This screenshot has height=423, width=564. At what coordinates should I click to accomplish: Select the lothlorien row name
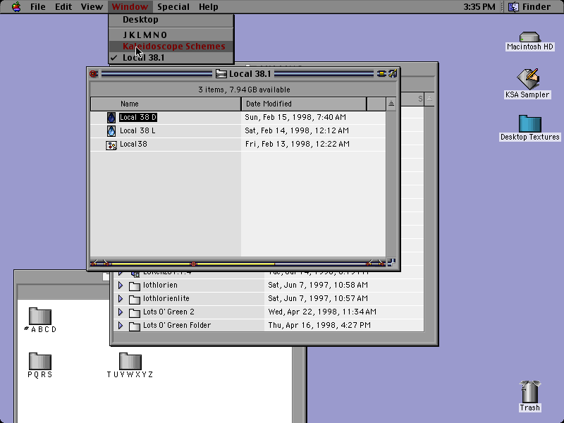point(160,286)
